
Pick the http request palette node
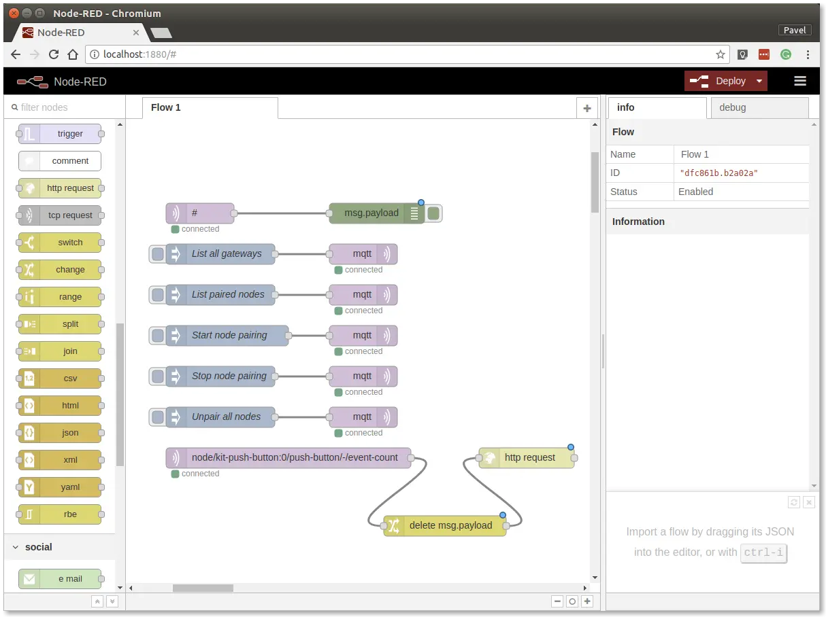coord(60,188)
